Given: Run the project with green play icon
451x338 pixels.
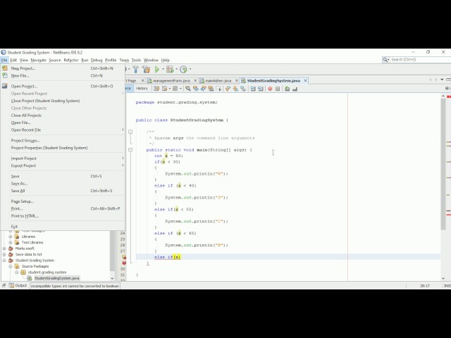Looking at the screenshot, I should (x=157, y=69).
